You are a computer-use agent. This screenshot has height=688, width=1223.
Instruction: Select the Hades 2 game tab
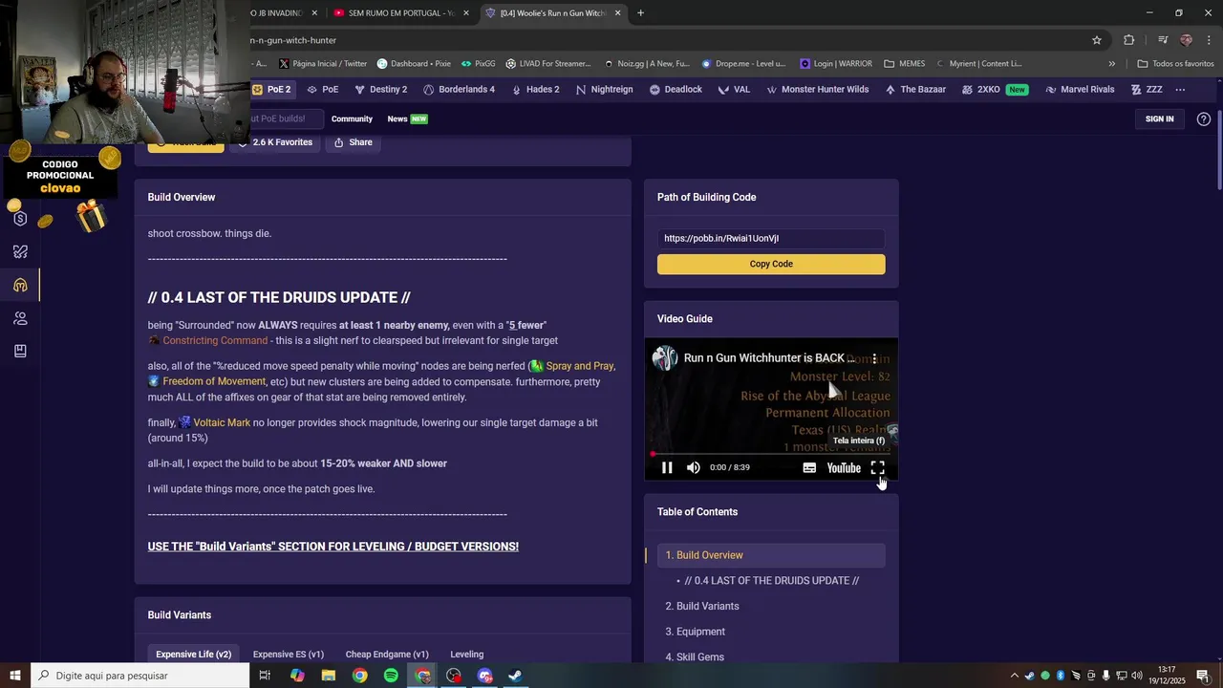(535, 89)
